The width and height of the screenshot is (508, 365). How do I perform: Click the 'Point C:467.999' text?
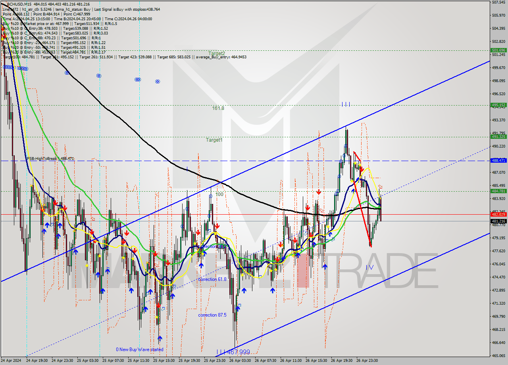(77, 14)
